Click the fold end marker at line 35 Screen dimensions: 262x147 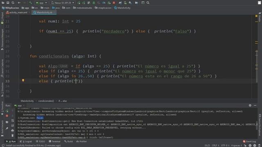[x=19, y=91]
